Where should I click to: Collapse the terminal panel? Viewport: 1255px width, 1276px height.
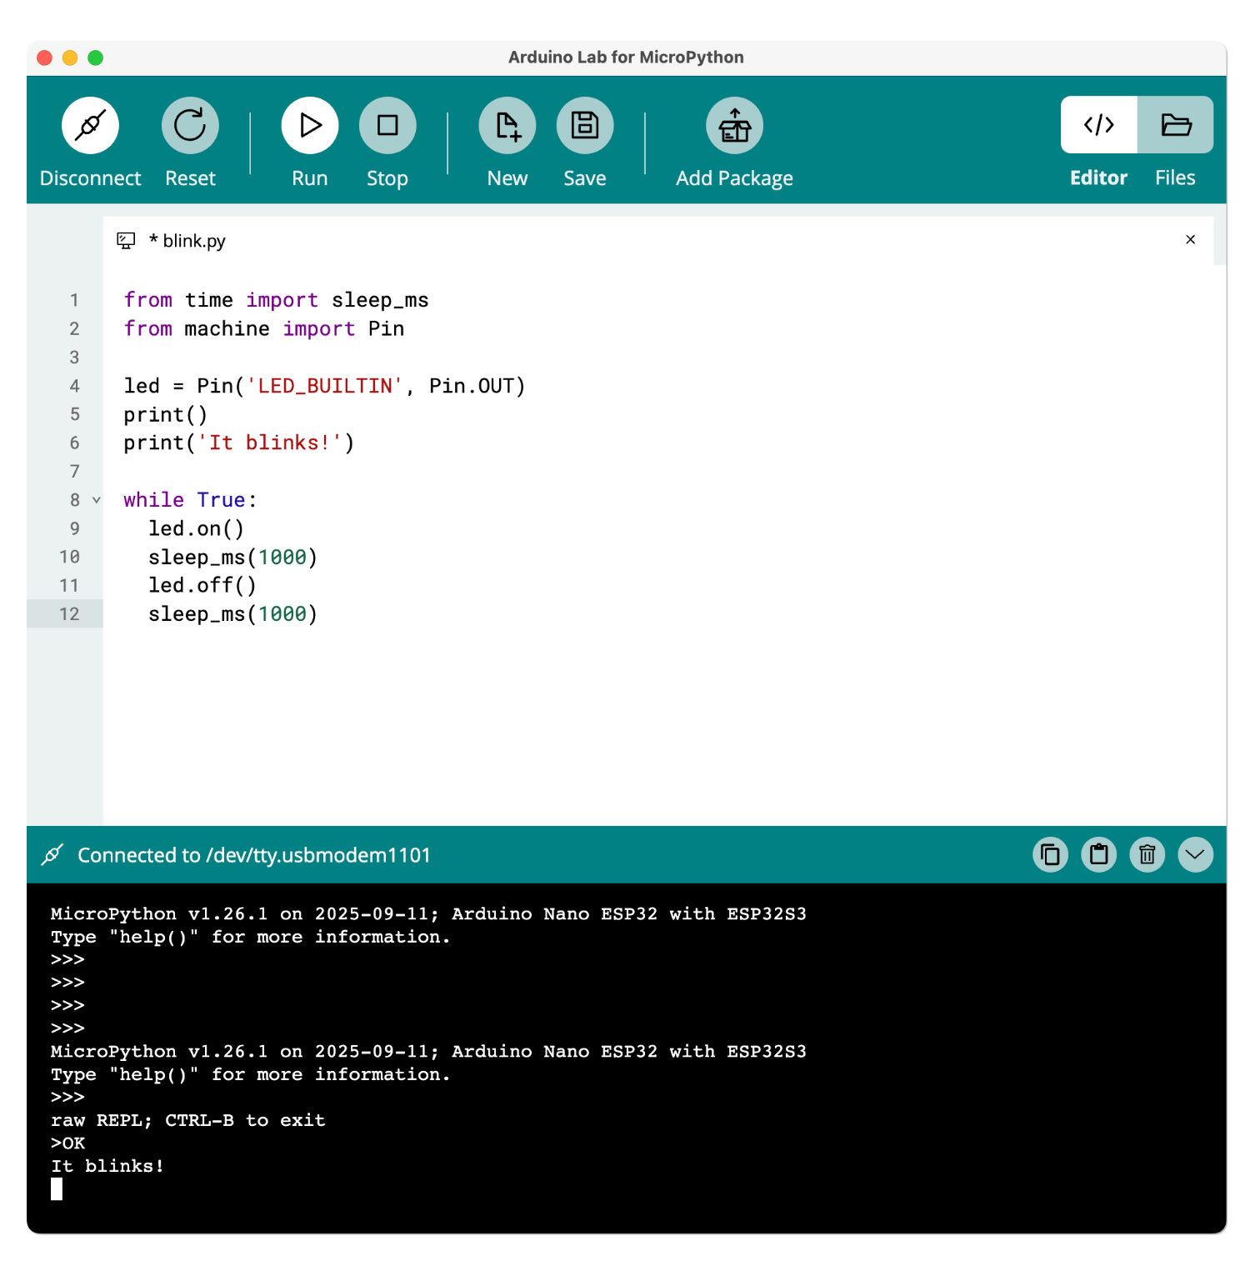pyautogui.click(x=1196, y=855)
